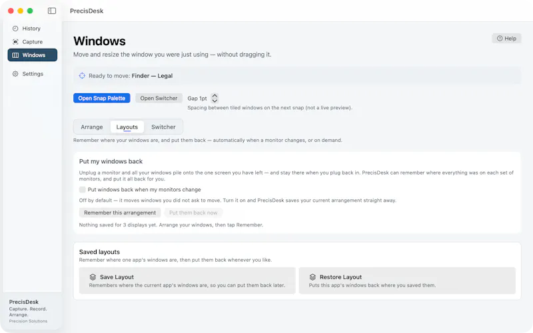533x333 pixels.
Task: Toggle the sidebar panel icon
Action: coord(52,11)
